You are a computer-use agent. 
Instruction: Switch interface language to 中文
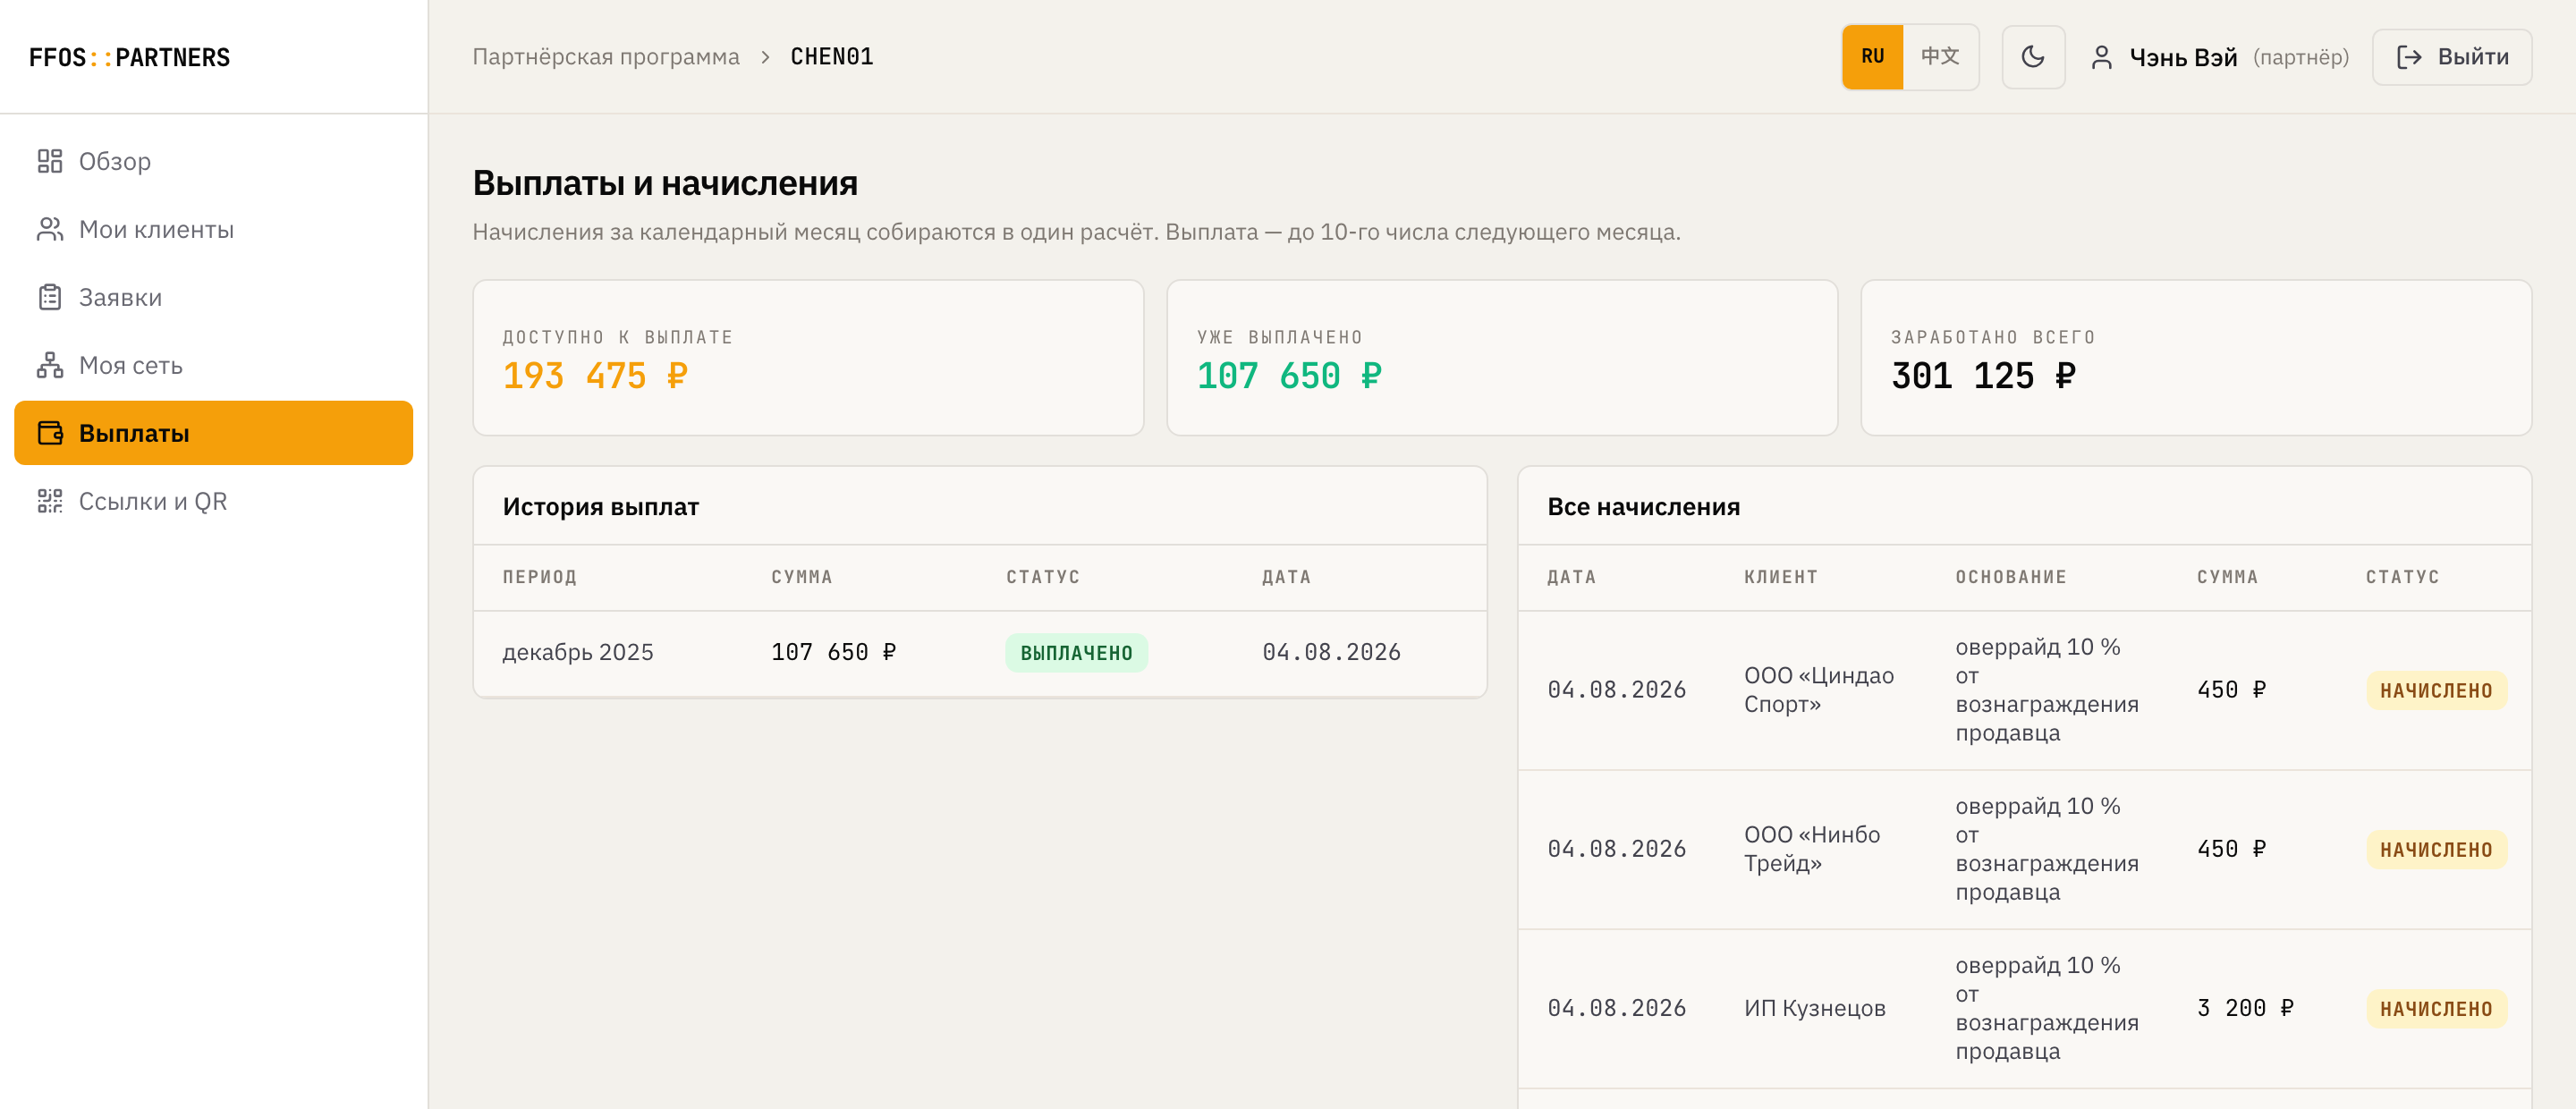(x=1939, y=57)
